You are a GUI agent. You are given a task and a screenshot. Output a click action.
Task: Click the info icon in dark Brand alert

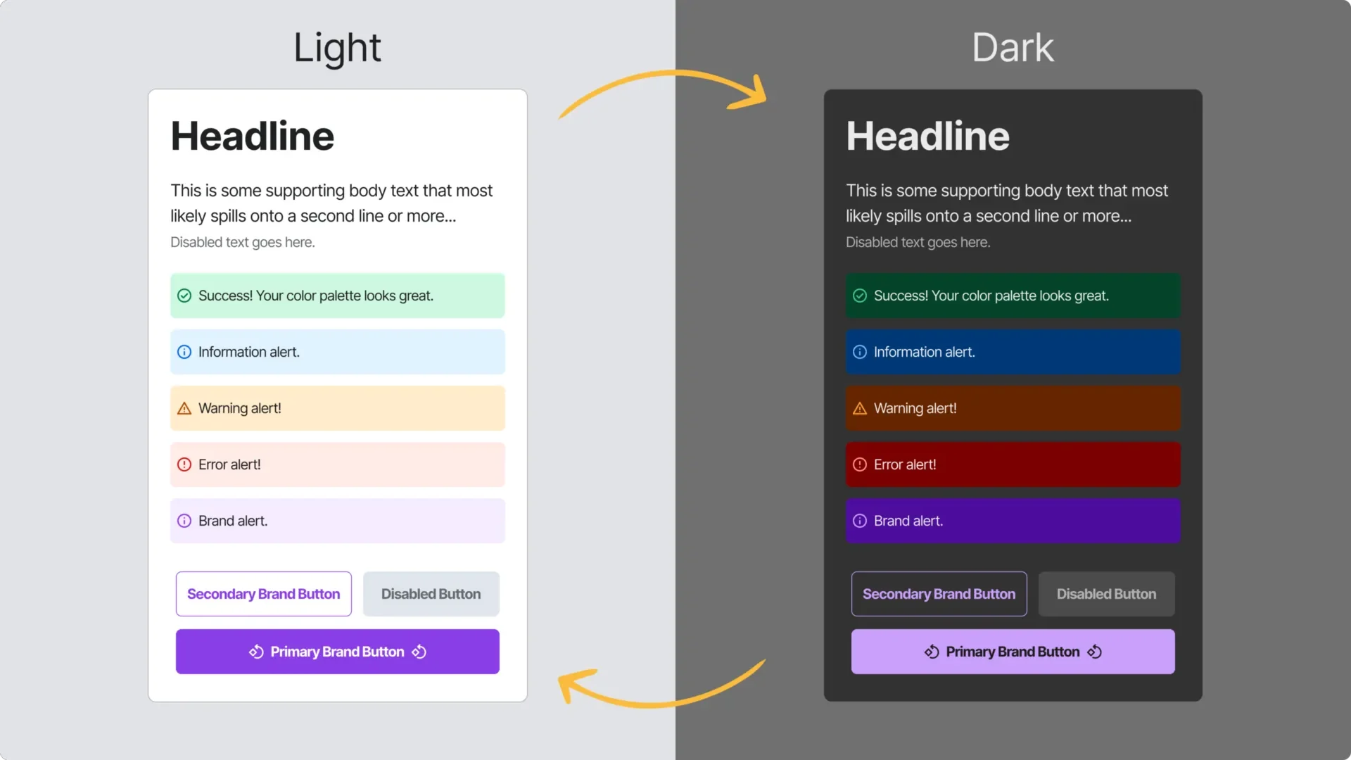(860, 521)
